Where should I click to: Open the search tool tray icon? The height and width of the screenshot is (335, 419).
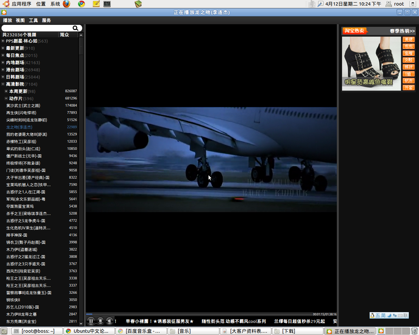pos(320,4)
